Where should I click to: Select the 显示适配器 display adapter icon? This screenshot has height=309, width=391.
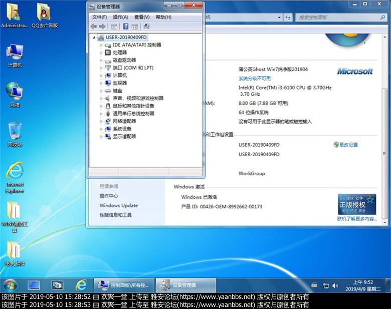click(108, 137)
